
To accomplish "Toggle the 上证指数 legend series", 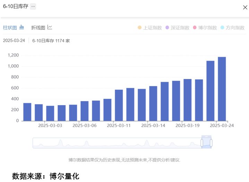I will pos(150,28).
